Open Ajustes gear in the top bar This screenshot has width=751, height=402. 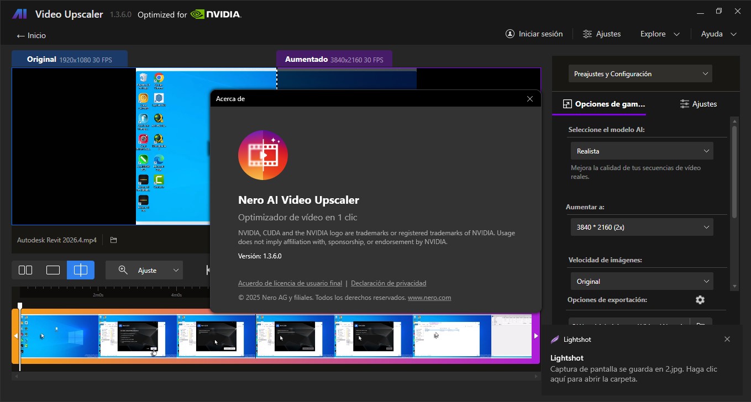tap(587, 34)
